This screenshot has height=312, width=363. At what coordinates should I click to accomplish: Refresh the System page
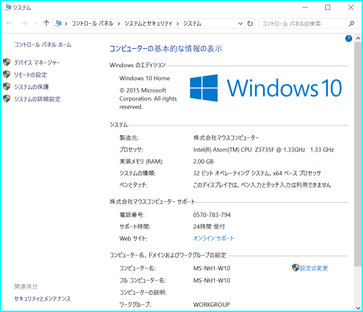pyautogui.click(x=250, y=23)
